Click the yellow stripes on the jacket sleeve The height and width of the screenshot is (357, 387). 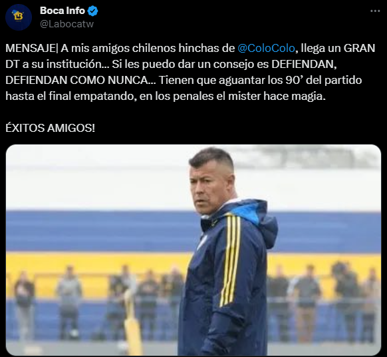pyautogui.click(x=230, y=260)
